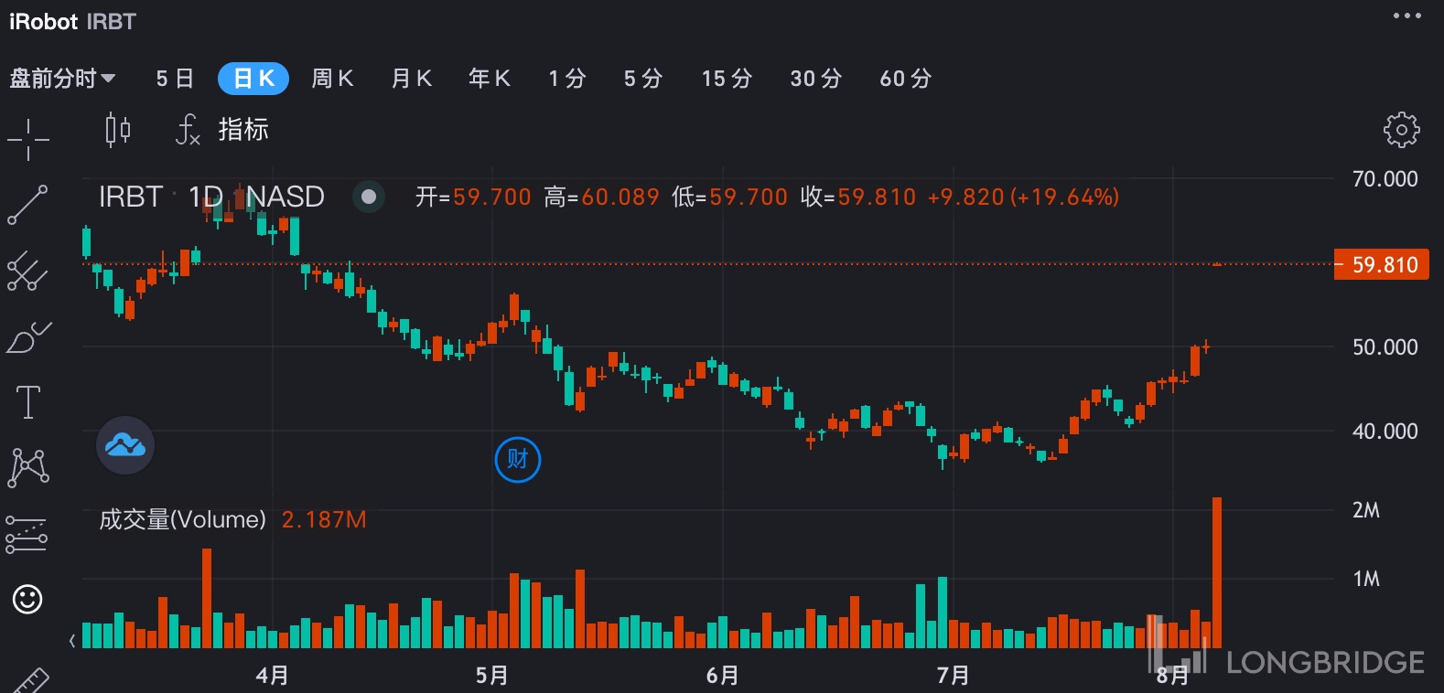
Task: Collapse the left drawing toolbar arrow
Action: coord(72,641)
